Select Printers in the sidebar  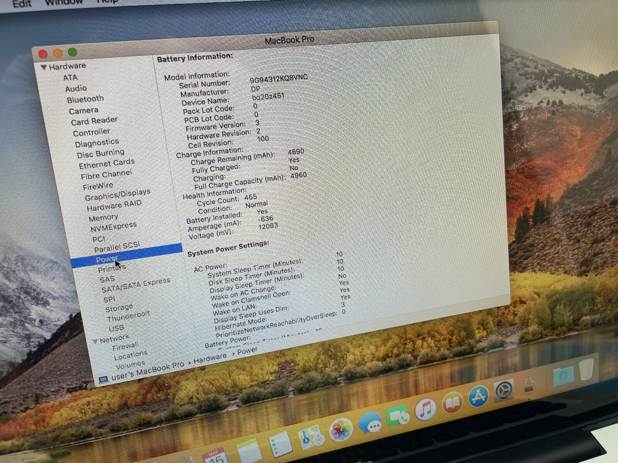tap(112, 268)
